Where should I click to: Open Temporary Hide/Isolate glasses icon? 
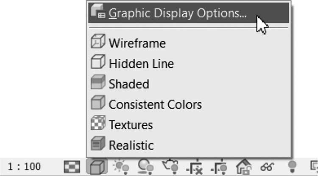tap(267, 167)
